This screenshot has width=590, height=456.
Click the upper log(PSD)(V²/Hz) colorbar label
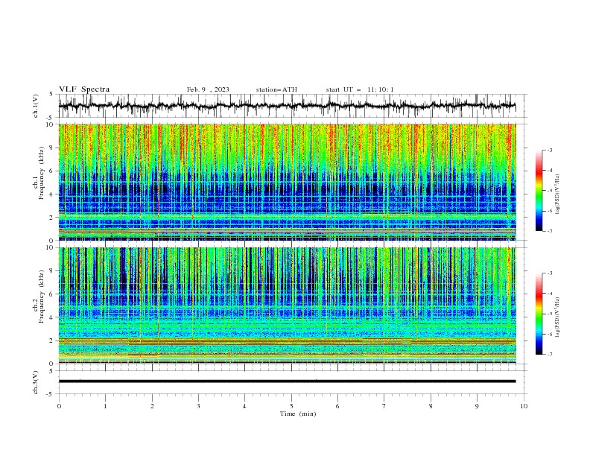coord(558,194)
